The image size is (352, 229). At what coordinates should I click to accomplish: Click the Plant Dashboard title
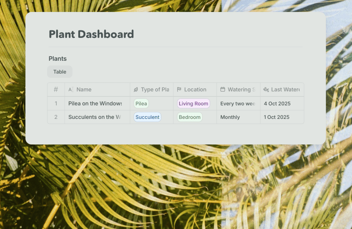coord(91,34)
